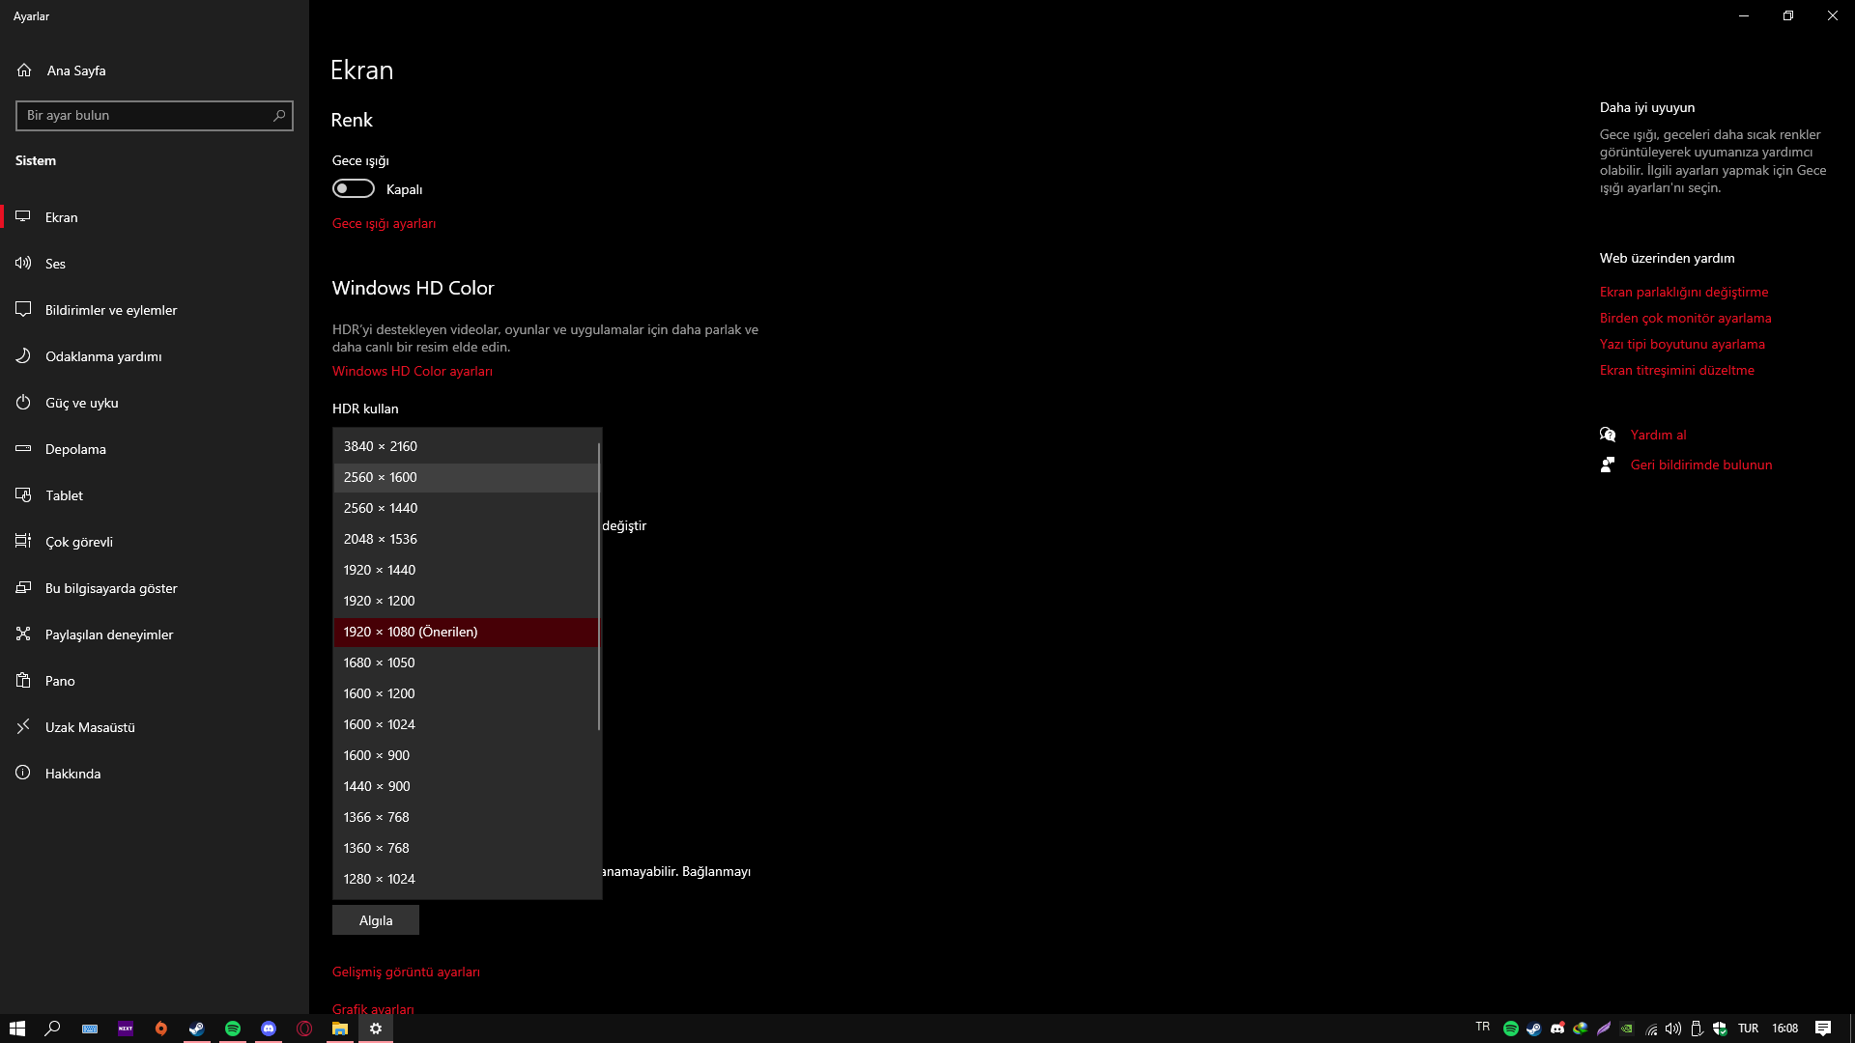Screen dimensions: 1855x1043
Task: Open Opera GX from the taskbar
Action: [x=304, y=1029]
